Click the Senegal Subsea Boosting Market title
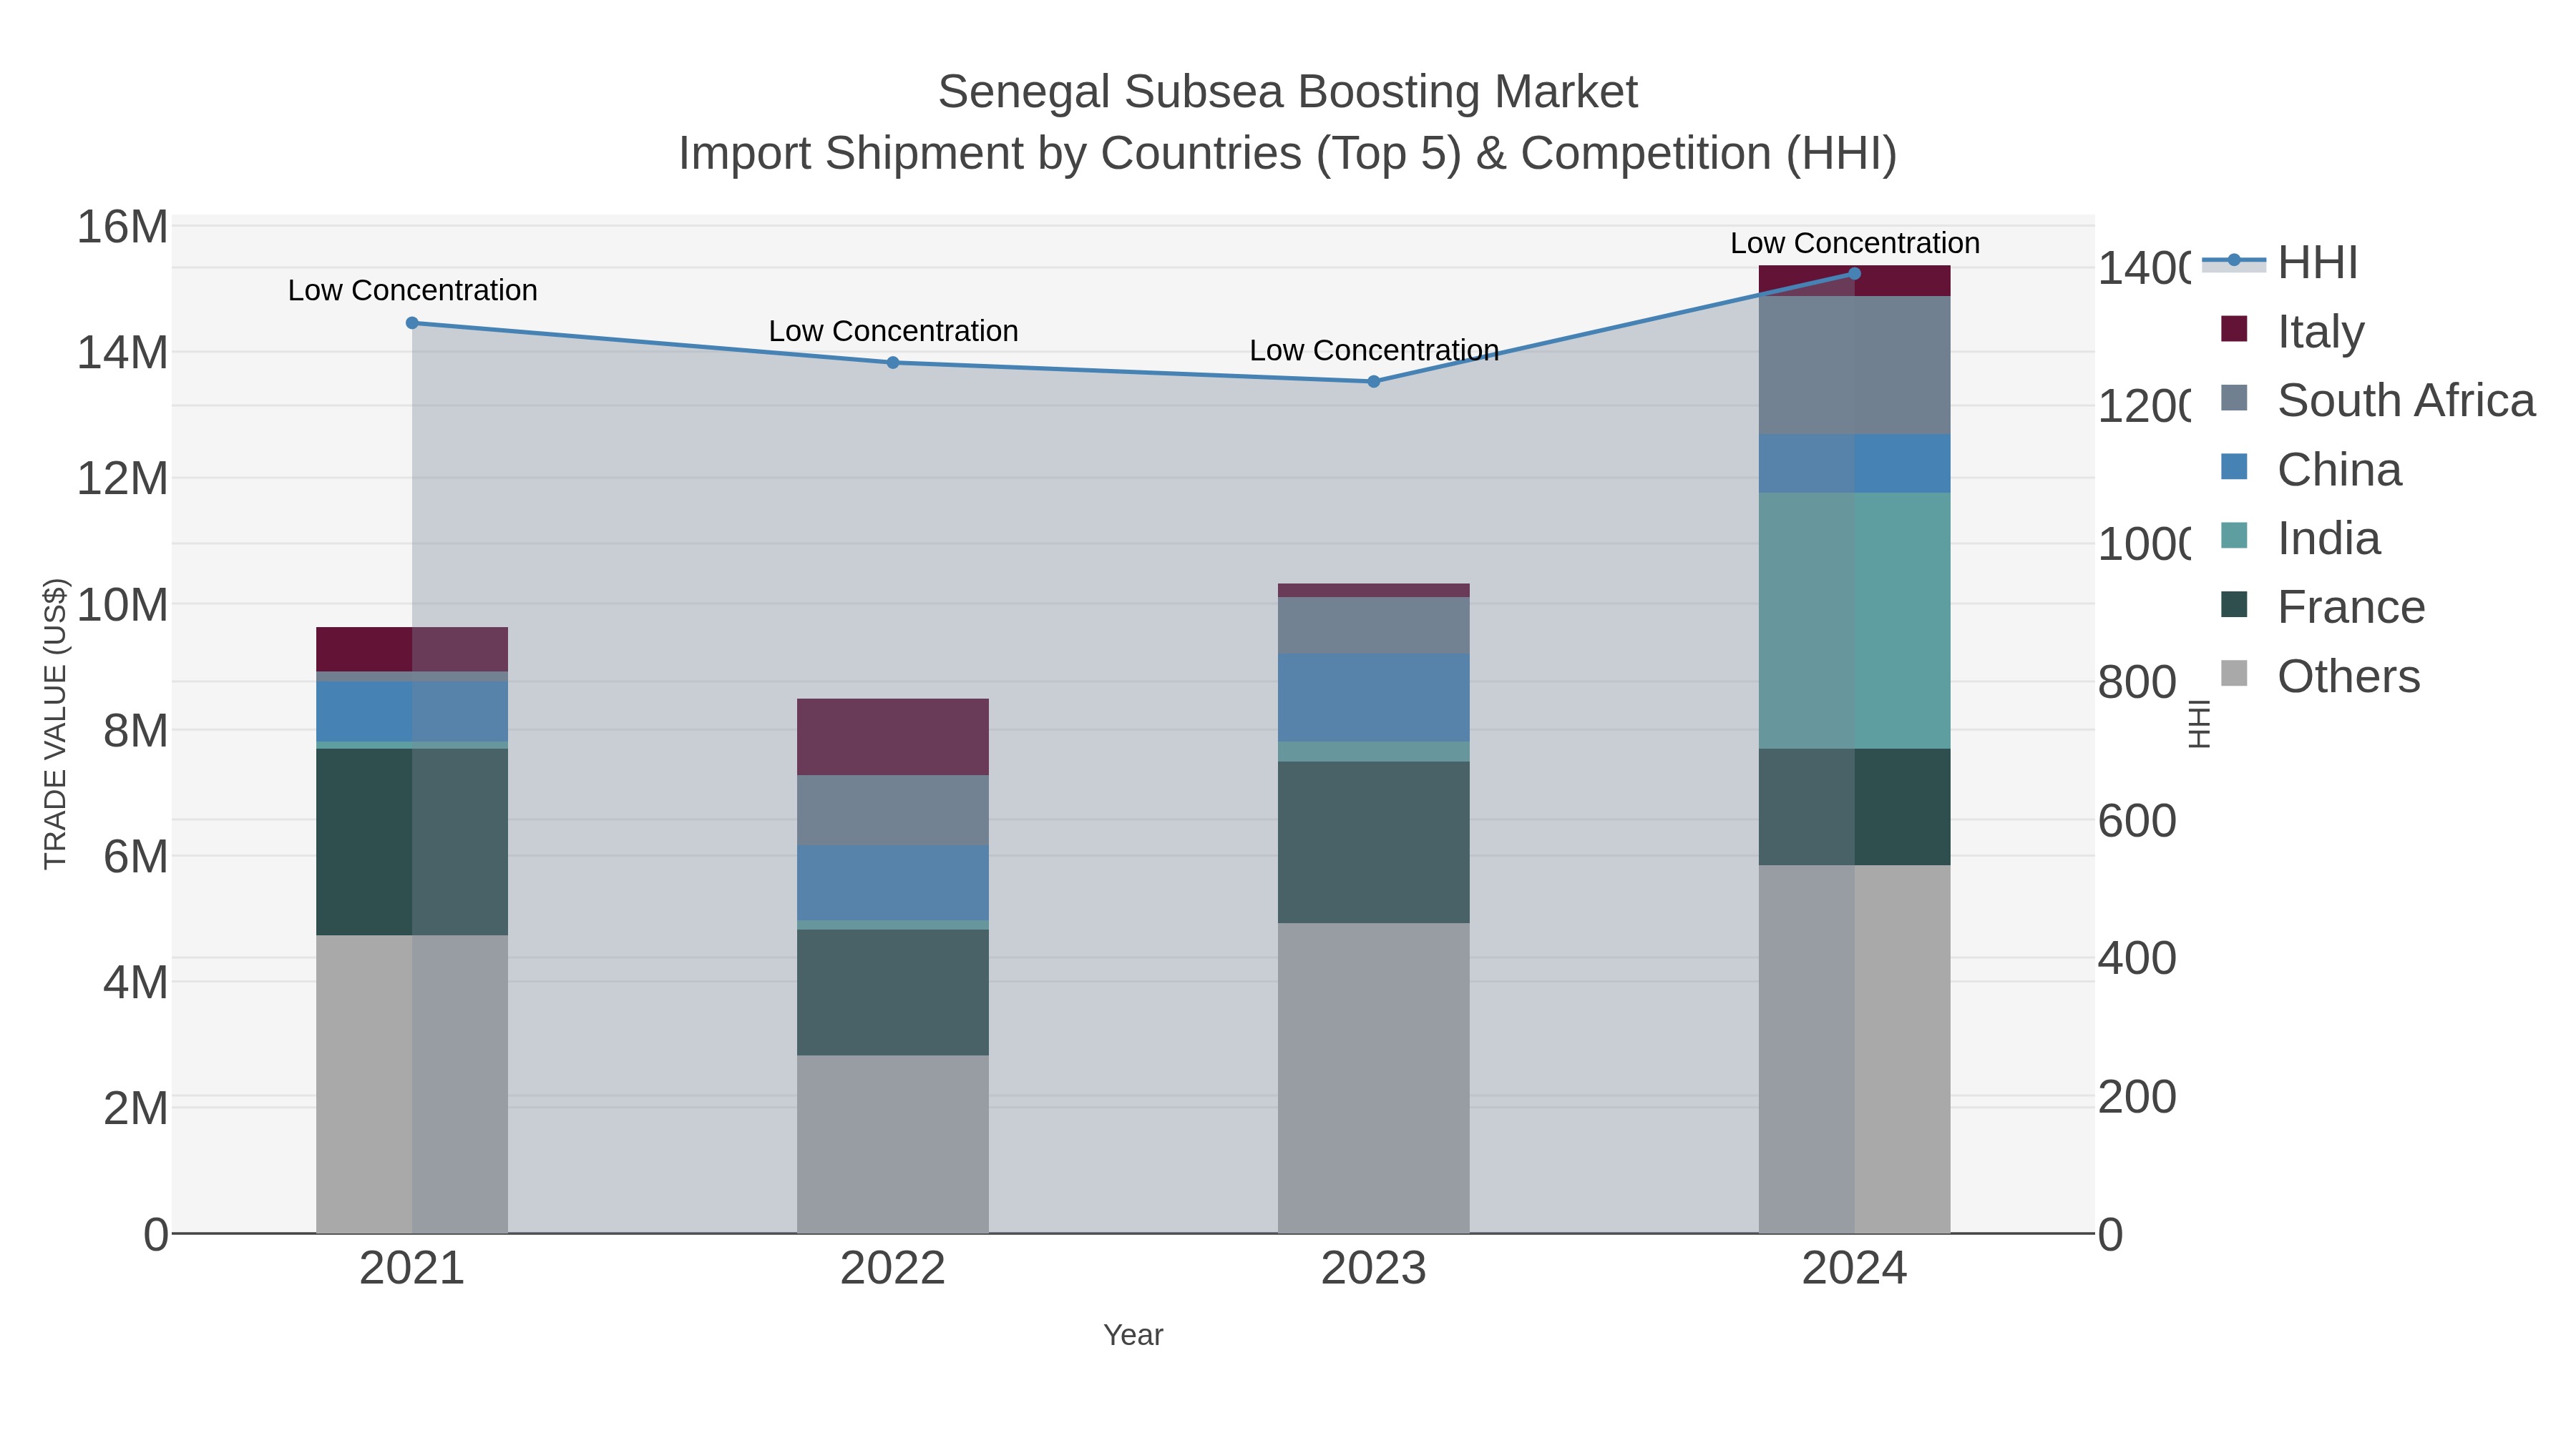Viewport: 2576px width, 1448px height. pos(1288,92)
